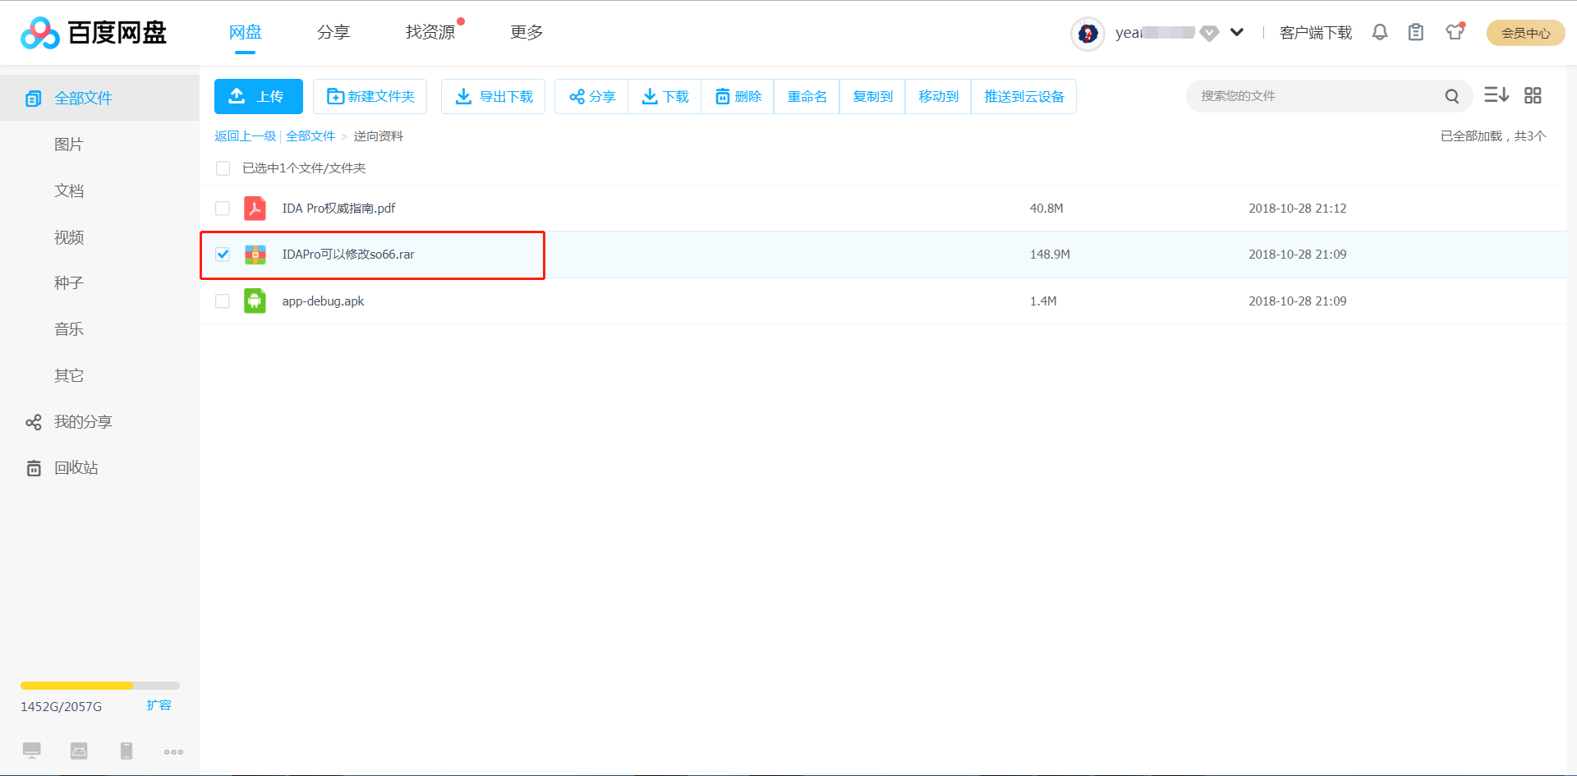Switch to the 网盘 tab
Screen dimensions: 1577x776
245,32
